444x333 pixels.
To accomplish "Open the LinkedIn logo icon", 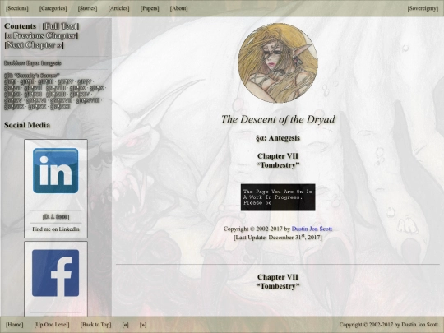I will tap(56, 171).
